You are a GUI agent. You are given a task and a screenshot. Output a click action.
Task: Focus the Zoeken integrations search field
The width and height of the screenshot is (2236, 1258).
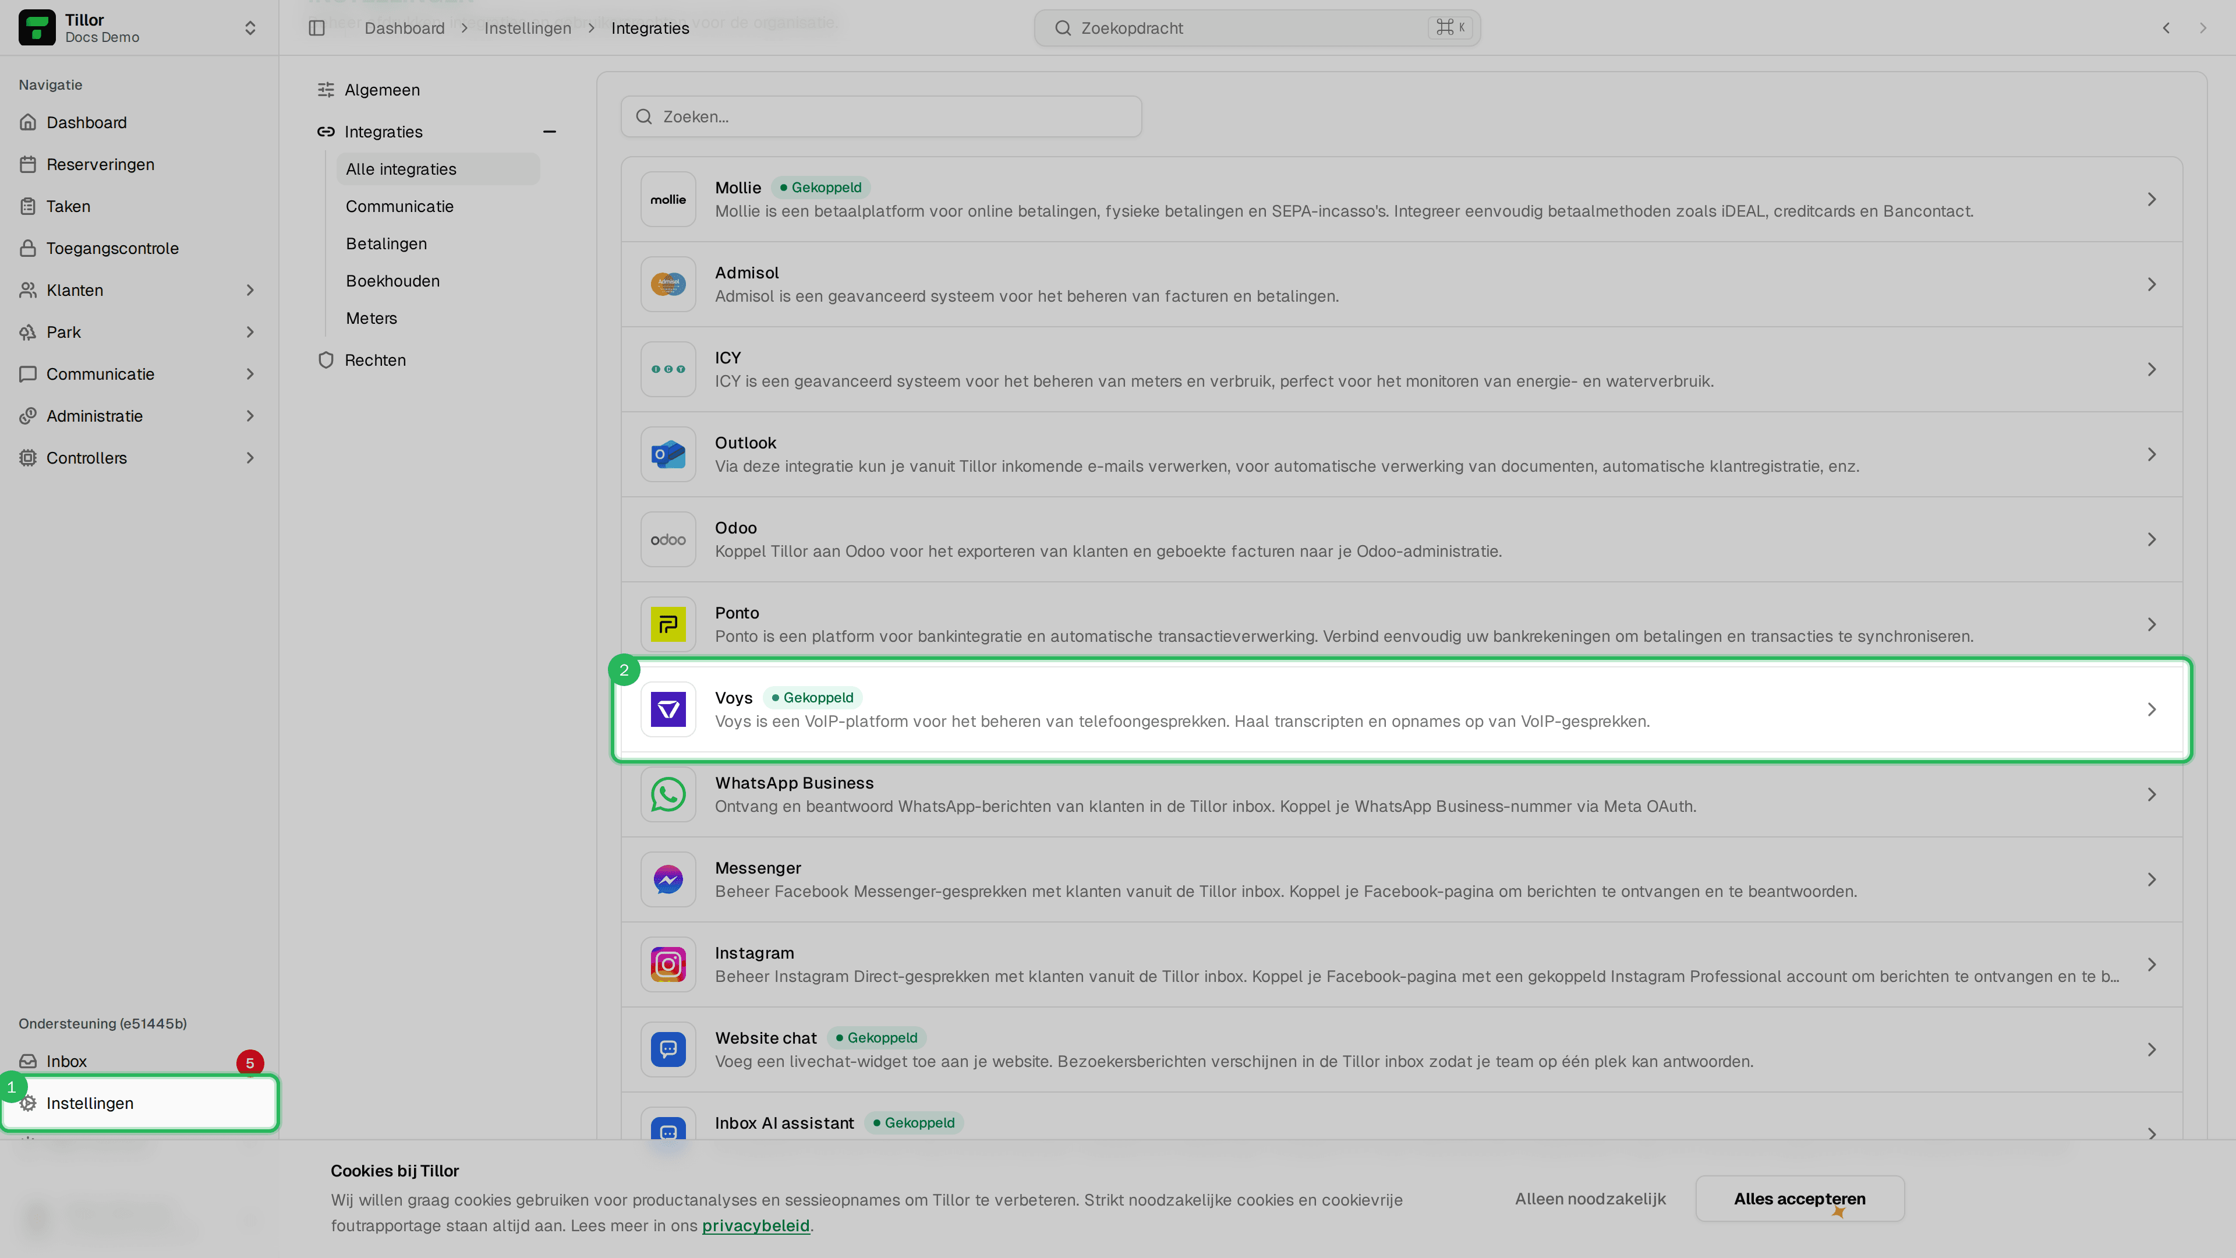click(881, 116)
